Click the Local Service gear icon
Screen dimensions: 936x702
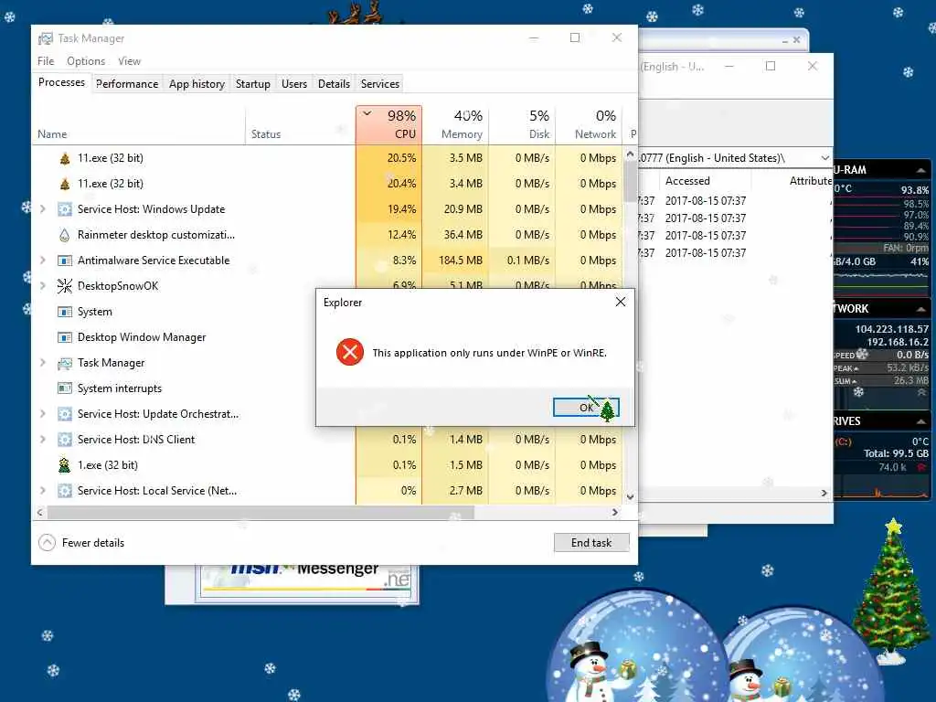(65, 491)
